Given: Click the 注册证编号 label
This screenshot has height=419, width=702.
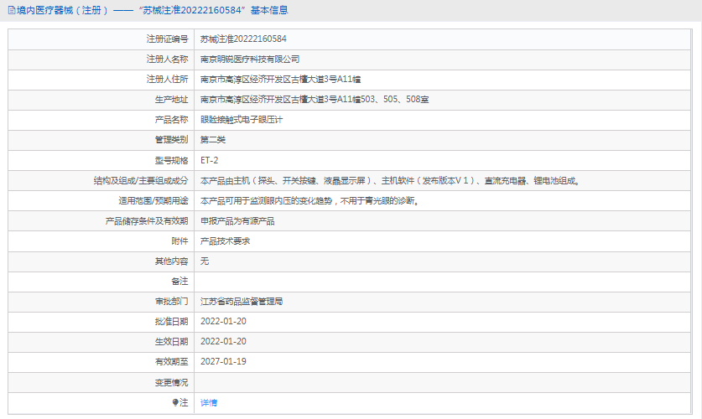Looking at the screenshot, I should click(168, 39).
